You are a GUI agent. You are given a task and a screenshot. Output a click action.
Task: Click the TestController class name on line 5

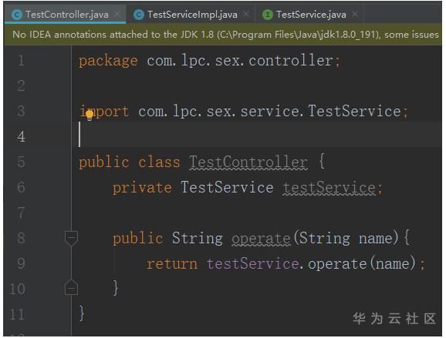tap(248, 162)
